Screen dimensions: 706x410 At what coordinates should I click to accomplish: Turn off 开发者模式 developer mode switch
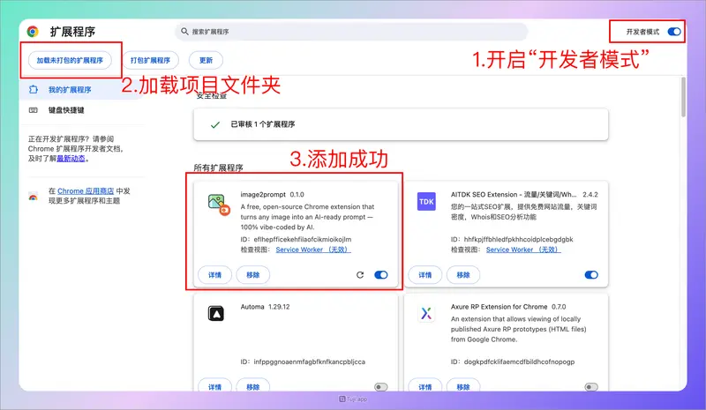click(674, 31)
